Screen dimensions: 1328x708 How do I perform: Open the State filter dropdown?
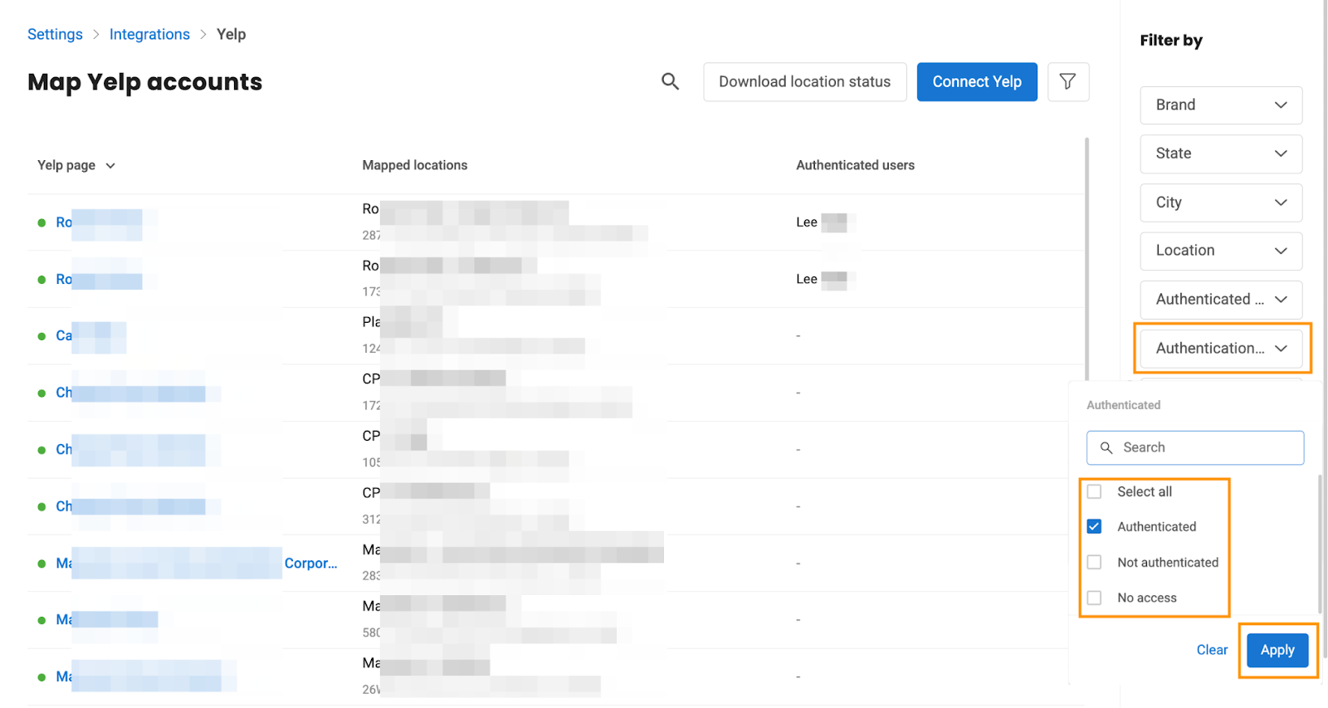[x=1221, y=154]
